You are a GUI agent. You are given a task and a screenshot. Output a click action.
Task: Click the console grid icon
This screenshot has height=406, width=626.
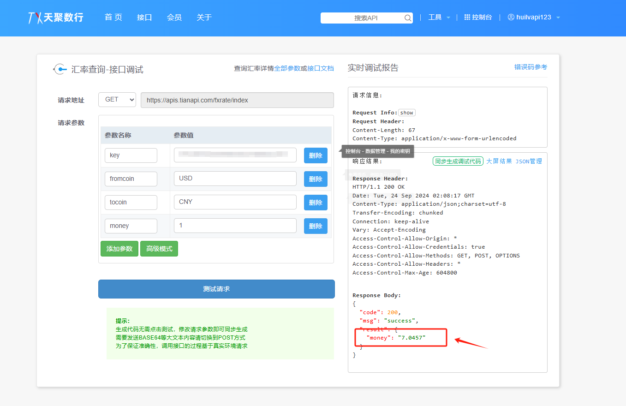pyautogui.click(x=467, y=17)
